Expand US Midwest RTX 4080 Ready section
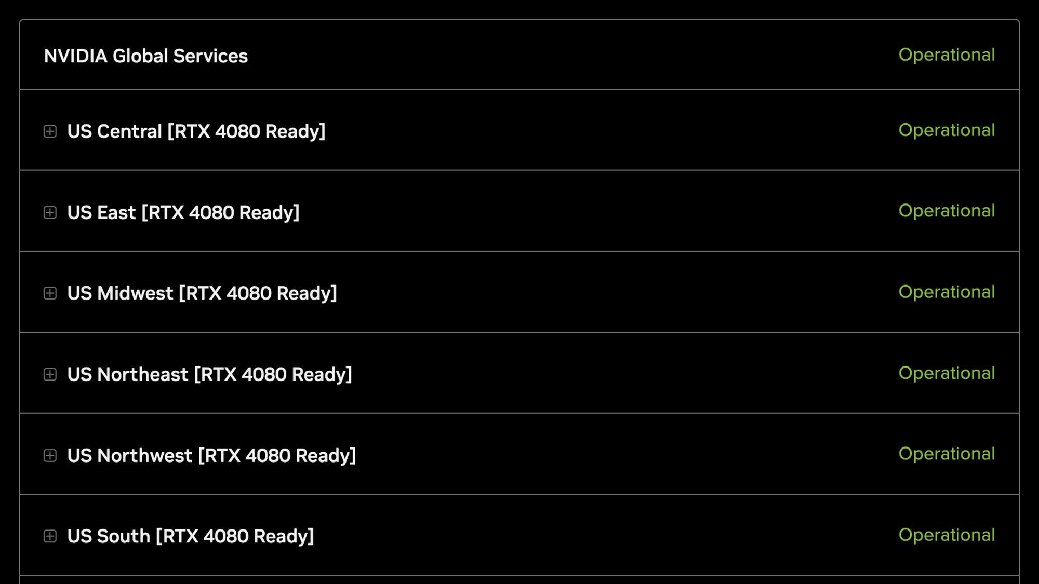1039x584 pixels. 50,292
